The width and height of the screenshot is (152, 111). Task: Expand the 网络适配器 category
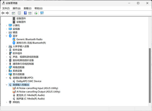(x=7, y=67)
